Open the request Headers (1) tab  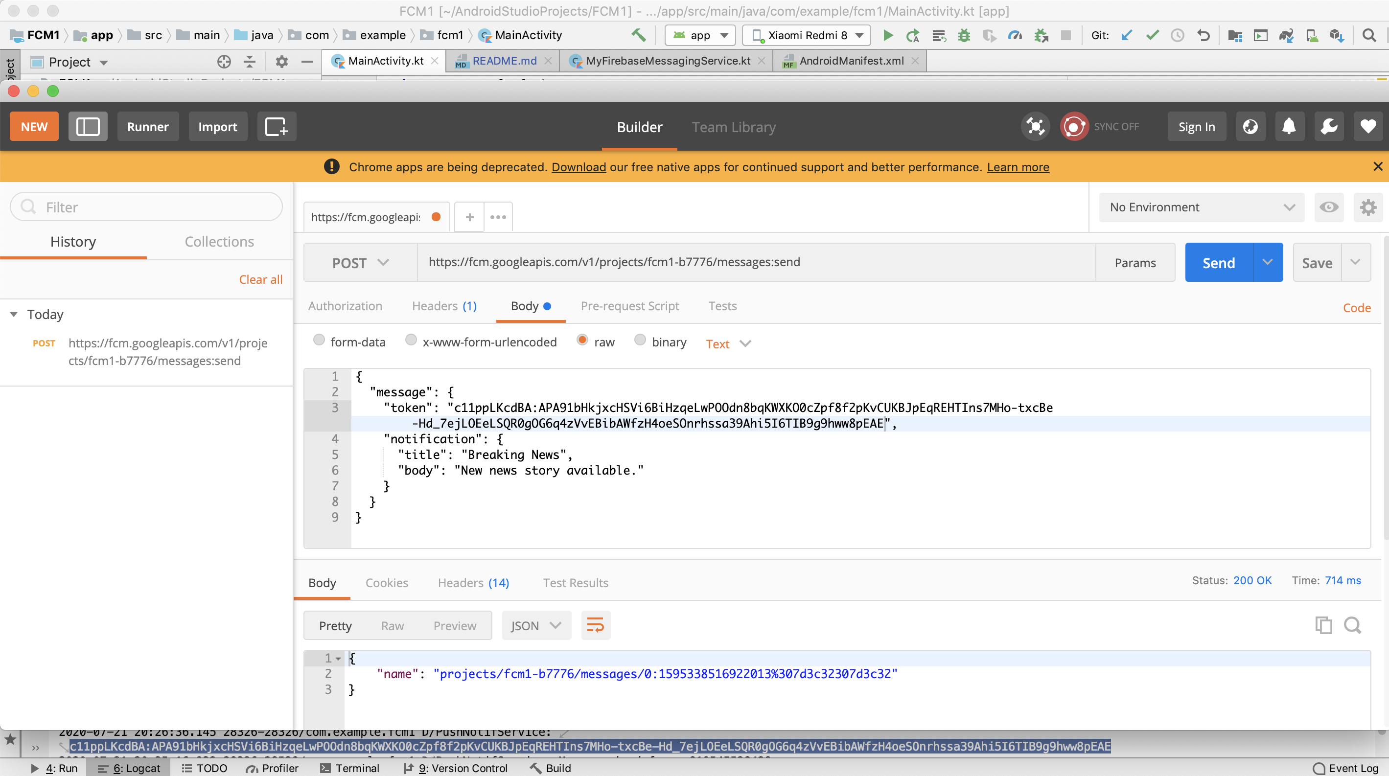click(x=444, y=306)
